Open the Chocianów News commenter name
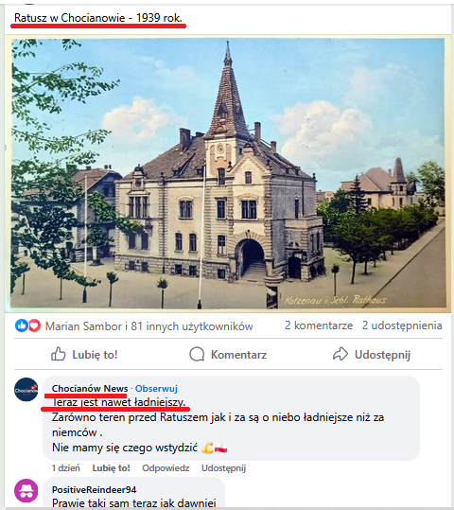This screenshot has height=510, width=454. pyautogui.click(x=90, y=388)
